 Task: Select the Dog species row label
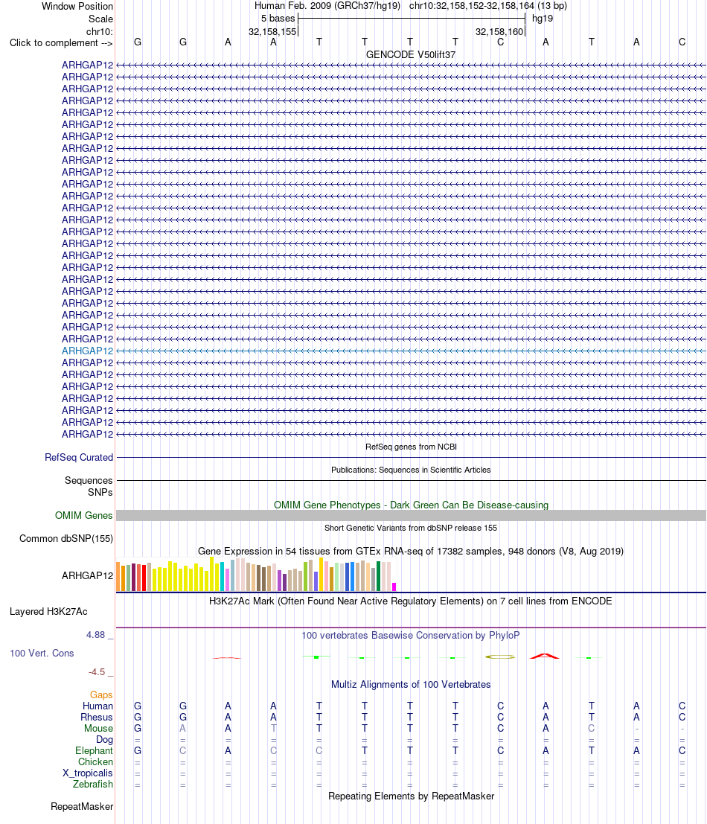[x=104, y=739]
